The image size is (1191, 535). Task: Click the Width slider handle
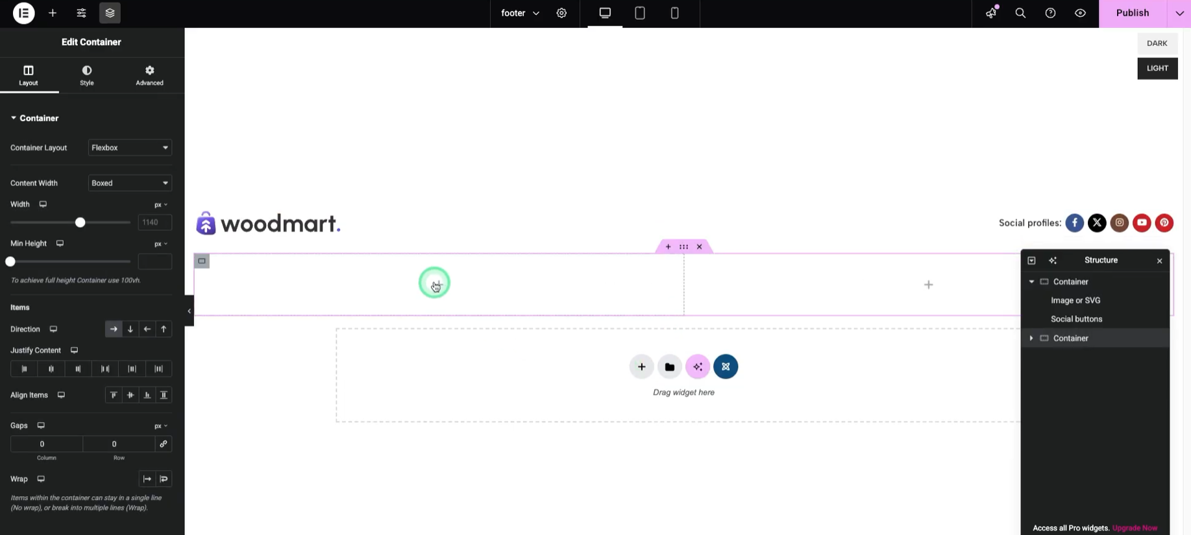[x=80, y=222]
